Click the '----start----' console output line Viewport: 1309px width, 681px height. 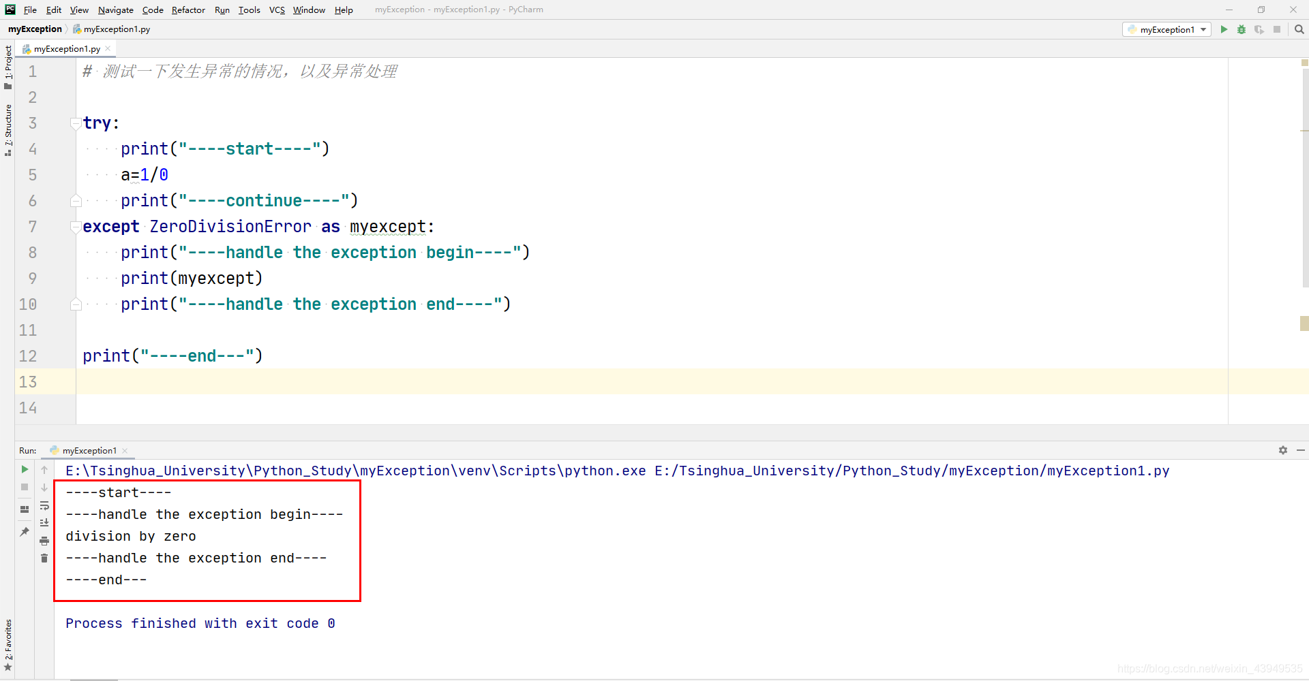[x=119, y=493]
